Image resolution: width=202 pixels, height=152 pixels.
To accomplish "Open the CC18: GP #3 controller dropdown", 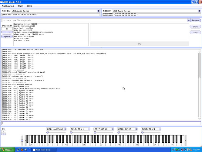I will pos(136,129).
